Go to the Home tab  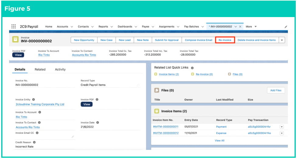click(49, 26)
